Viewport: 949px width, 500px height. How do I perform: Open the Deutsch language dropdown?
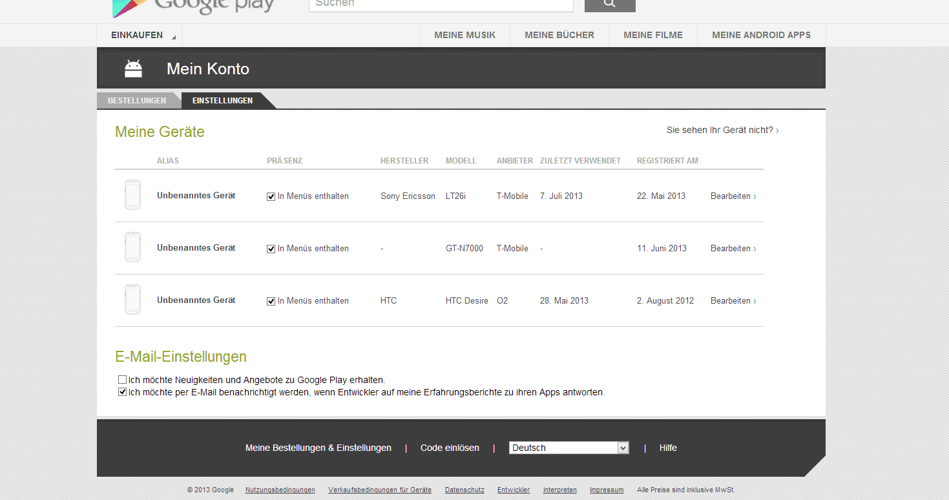[569, 448]
